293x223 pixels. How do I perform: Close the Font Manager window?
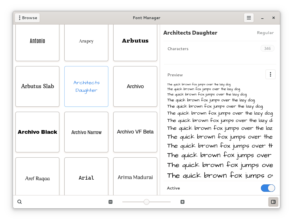click(x=273, y=18)
